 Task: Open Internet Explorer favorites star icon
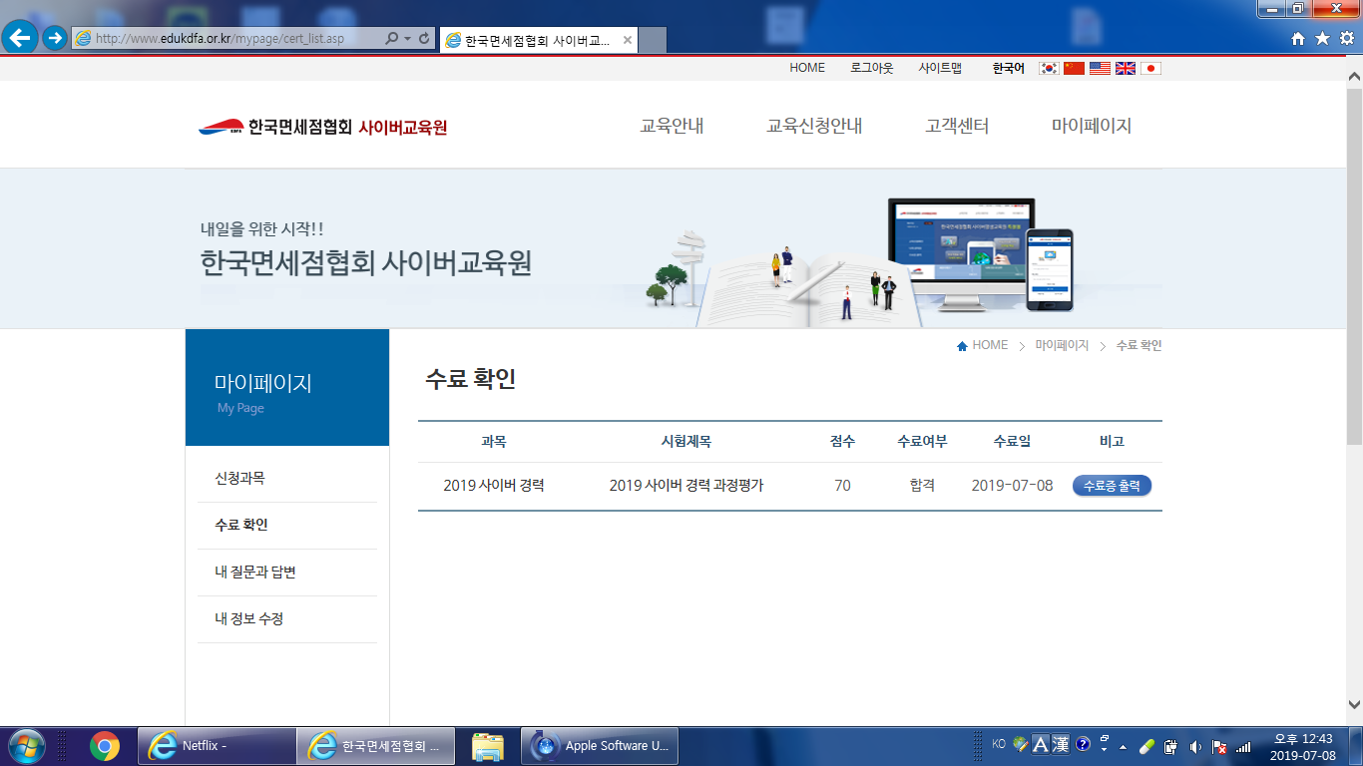point(1322,38)
